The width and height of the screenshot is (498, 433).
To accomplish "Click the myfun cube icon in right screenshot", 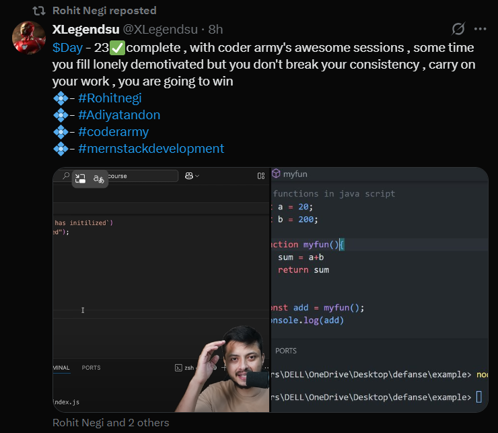I will pos(276,174).
